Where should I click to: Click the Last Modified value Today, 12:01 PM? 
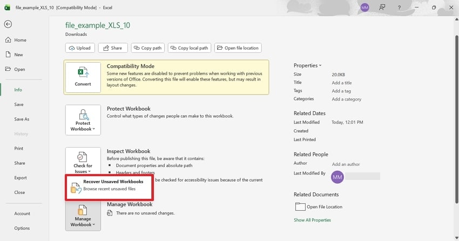347,123
